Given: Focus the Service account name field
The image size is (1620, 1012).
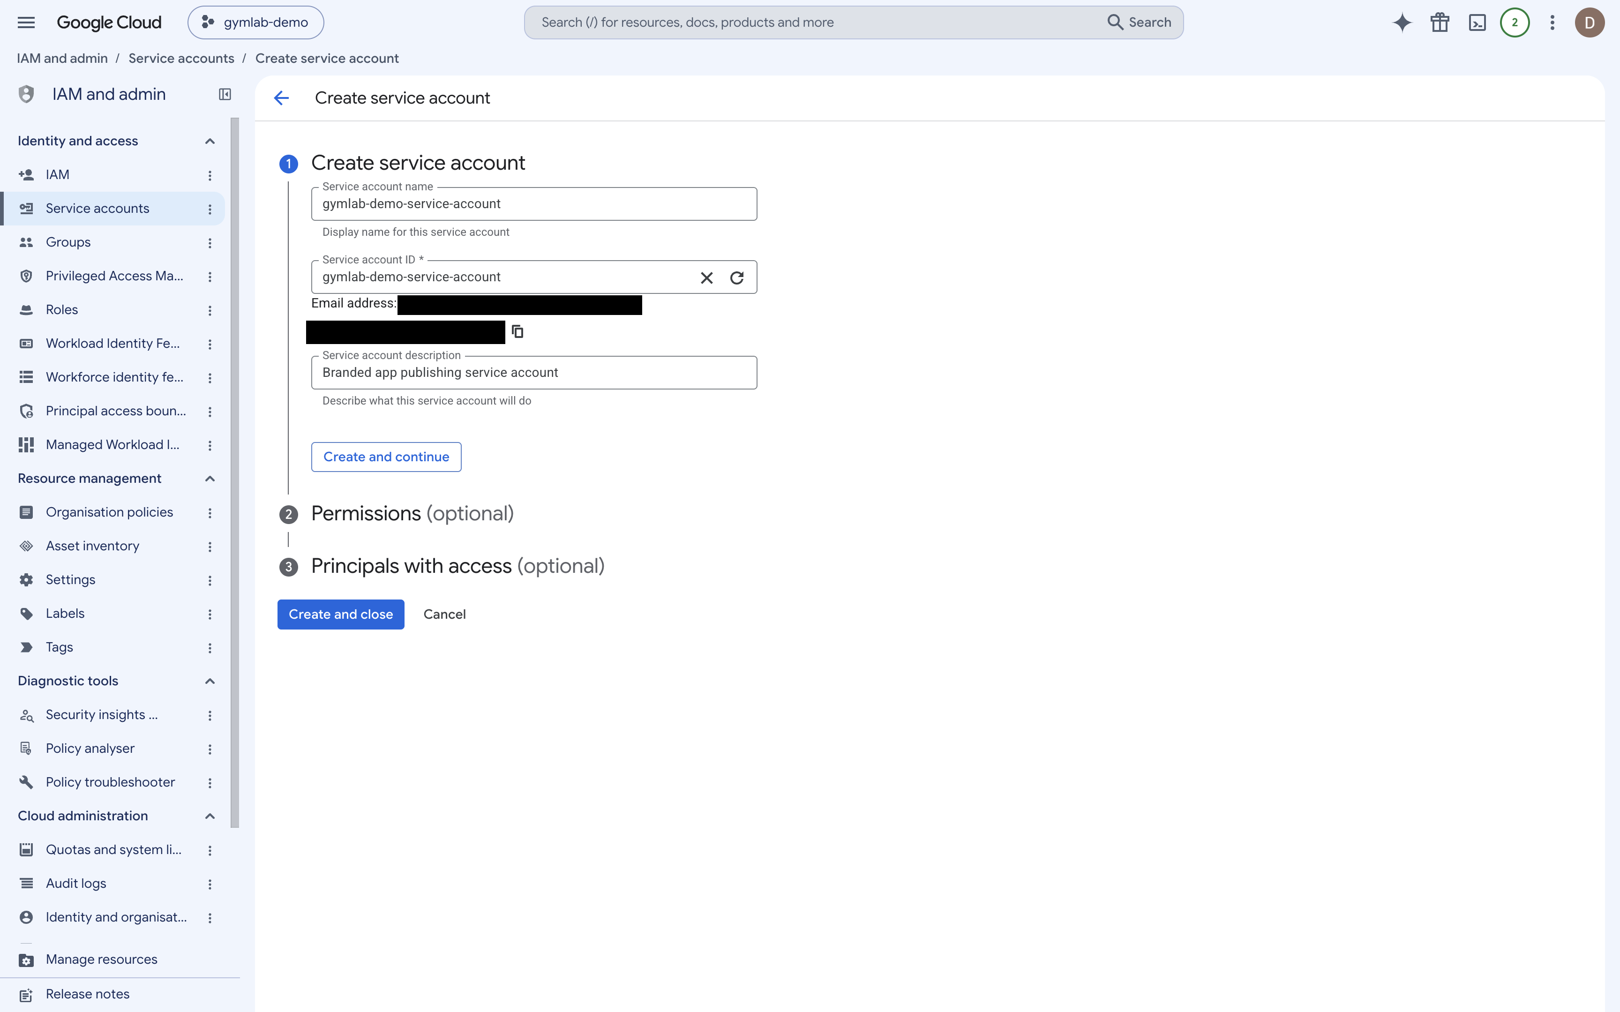Looking at the screenshot, I should point(534,203).
